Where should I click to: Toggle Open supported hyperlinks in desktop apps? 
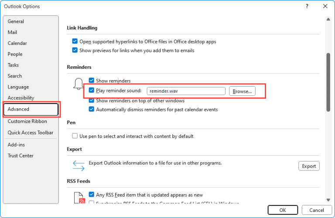pos(75,42)
